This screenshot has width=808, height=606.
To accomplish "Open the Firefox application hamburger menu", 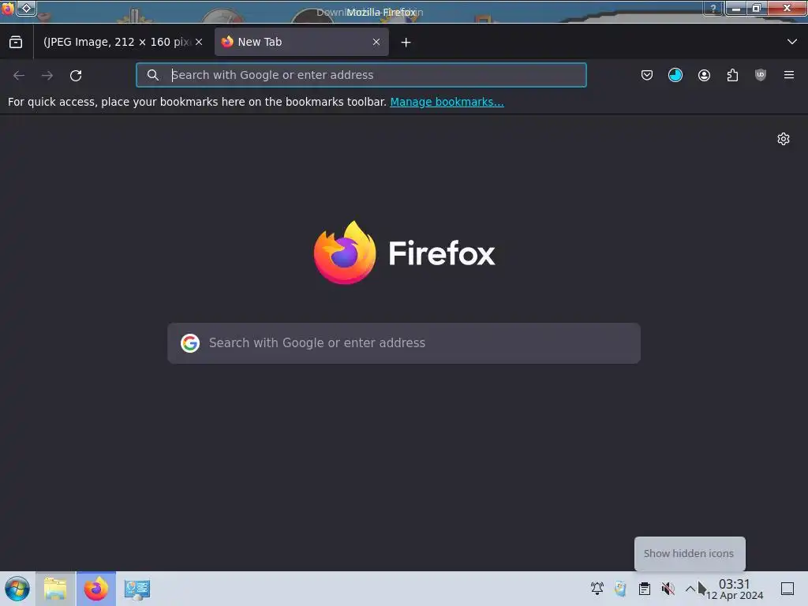I will (x=789, y=75).
